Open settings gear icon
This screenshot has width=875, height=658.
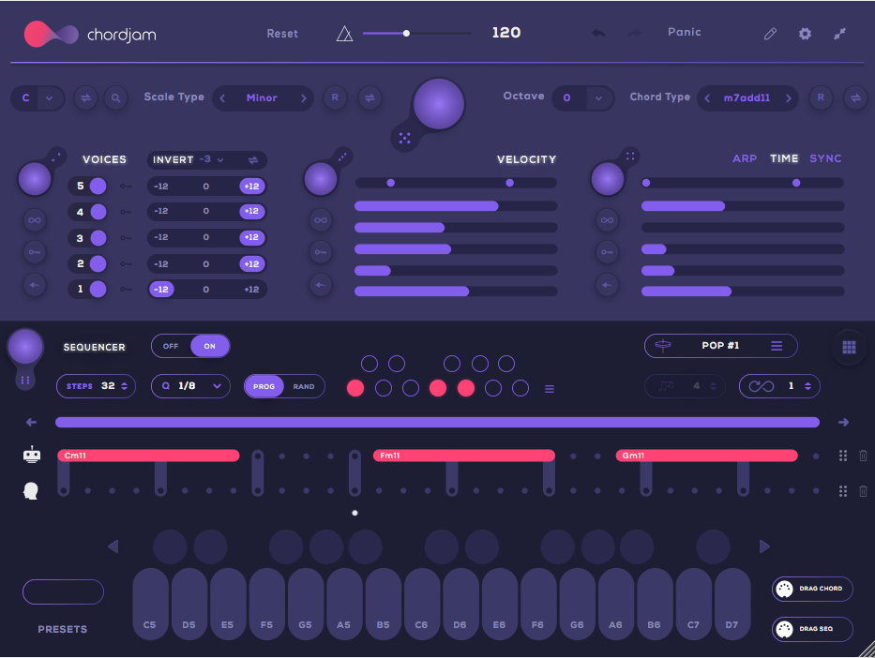tap(805, 34)
